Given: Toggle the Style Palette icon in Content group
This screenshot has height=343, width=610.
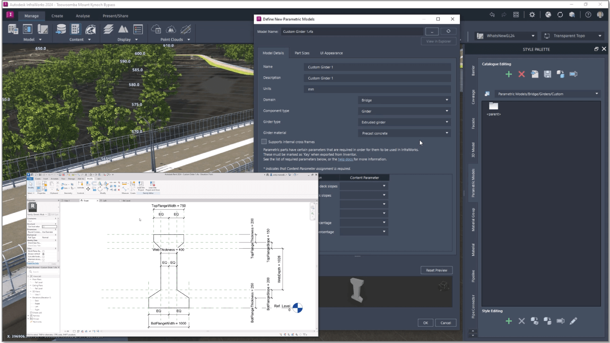Looking at the screenshot, I should (76, 29).
